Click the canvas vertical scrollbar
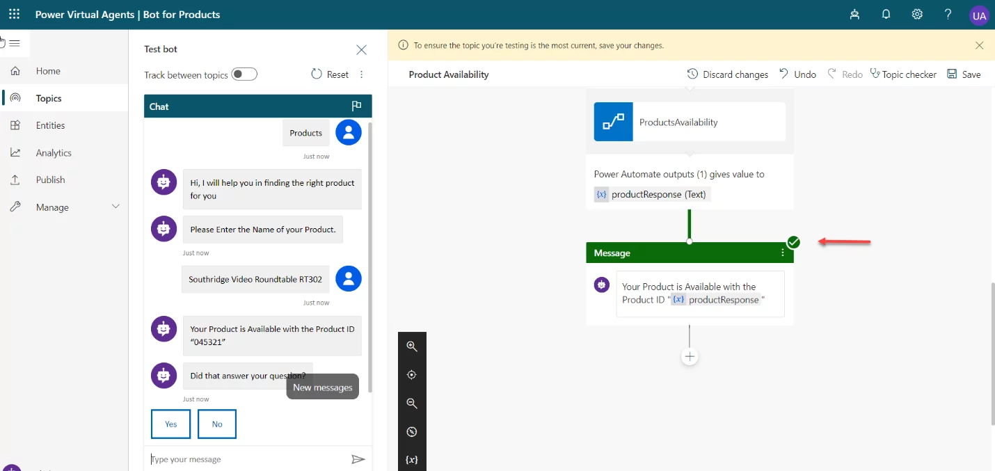The width and height of the screenshot is (995, 471). pos(992,353)
